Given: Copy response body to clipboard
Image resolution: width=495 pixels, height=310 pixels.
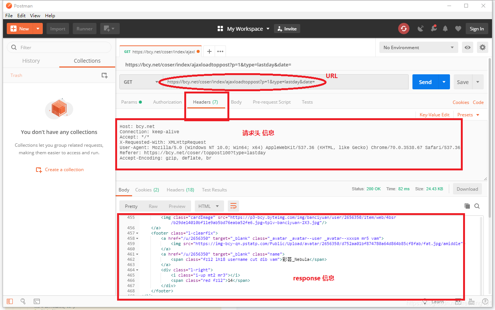Looking at the screenshot, I should click(x=467, y=206).
